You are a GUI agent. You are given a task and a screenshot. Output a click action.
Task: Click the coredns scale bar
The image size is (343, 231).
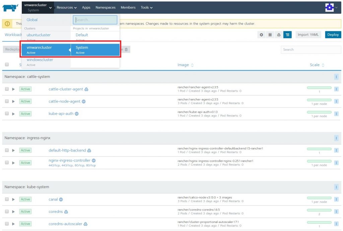tap(319, 210)
